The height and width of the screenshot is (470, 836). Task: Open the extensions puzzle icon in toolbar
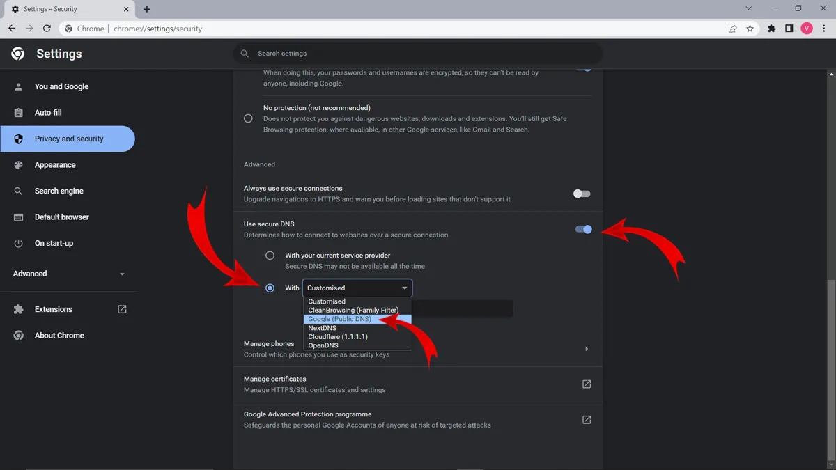pos(771,29)
